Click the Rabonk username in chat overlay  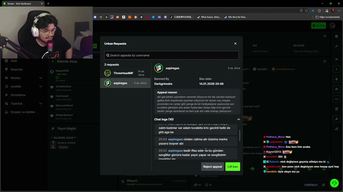click(274, 162)
